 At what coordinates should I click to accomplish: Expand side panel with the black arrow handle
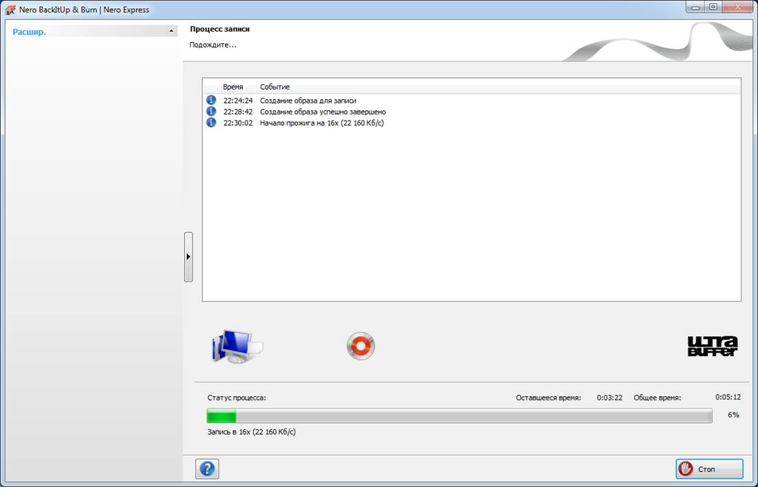188,256
